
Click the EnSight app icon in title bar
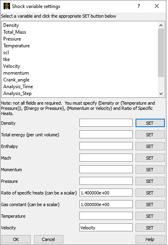(x=7, y=6)
